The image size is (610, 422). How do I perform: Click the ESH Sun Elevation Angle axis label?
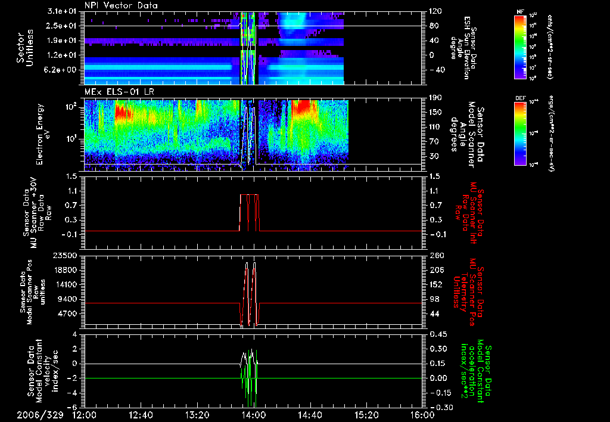click(x=462, y=48)
